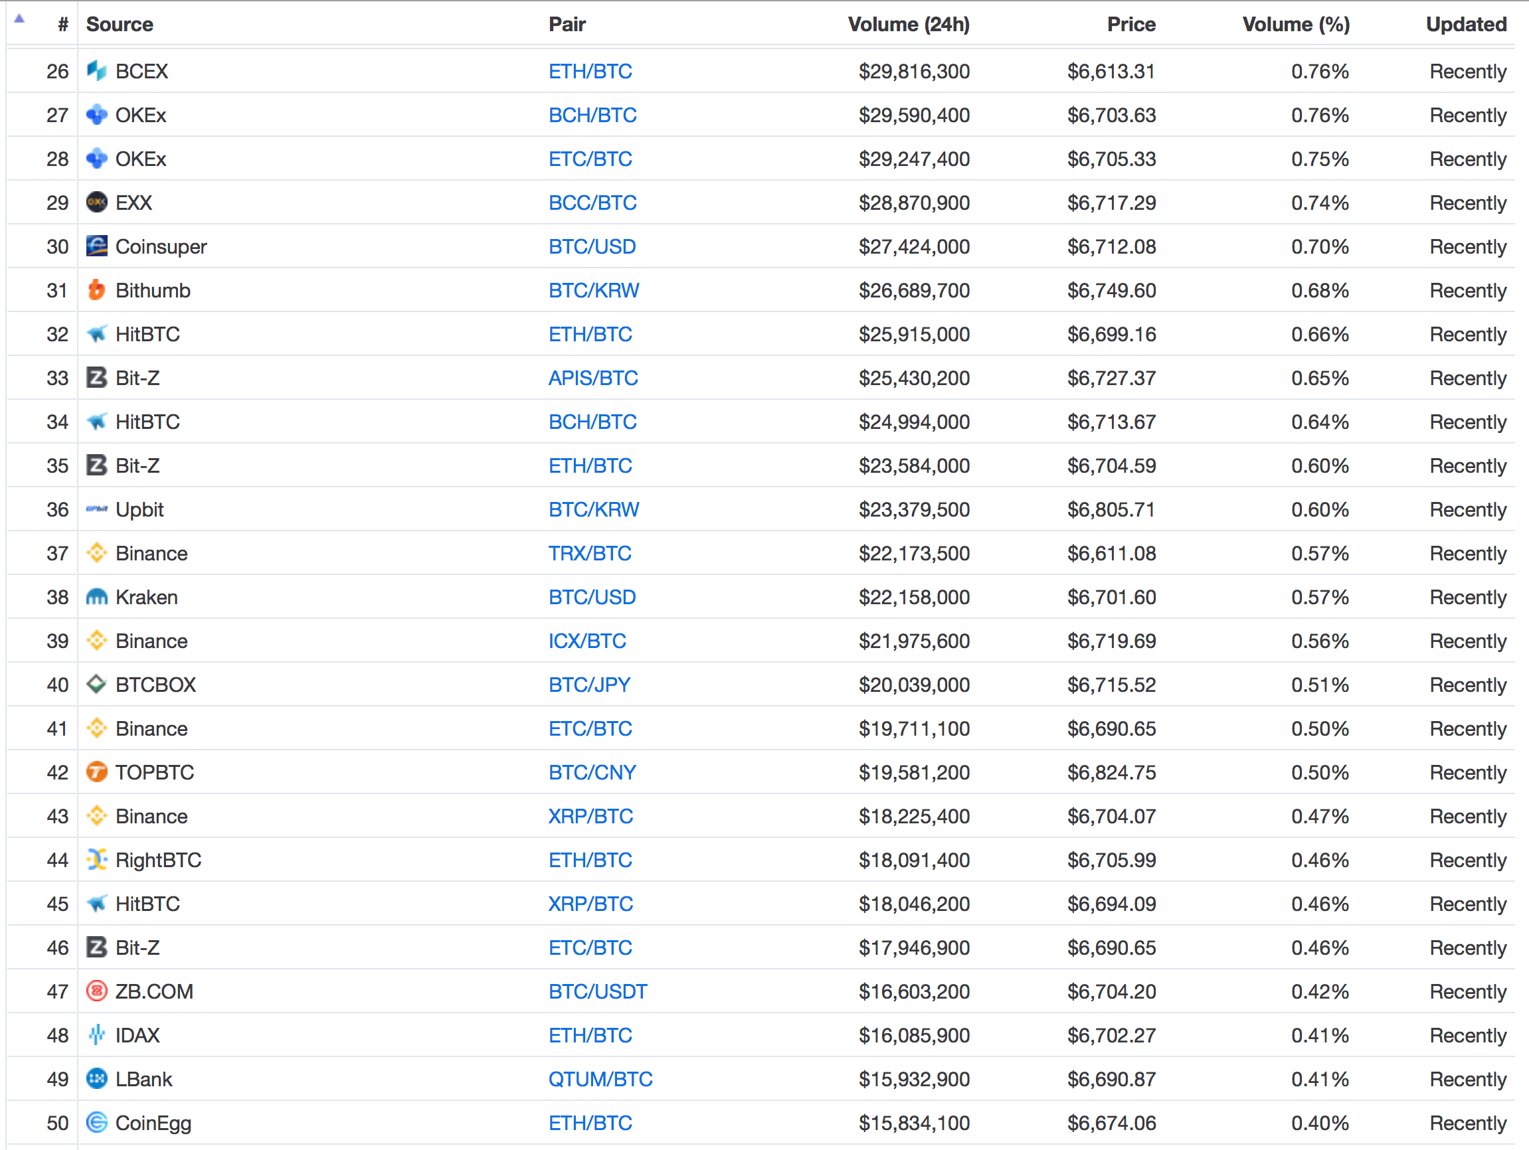Open the BTC/JPY pair link

pyautogui.click(x=589, y=685)
